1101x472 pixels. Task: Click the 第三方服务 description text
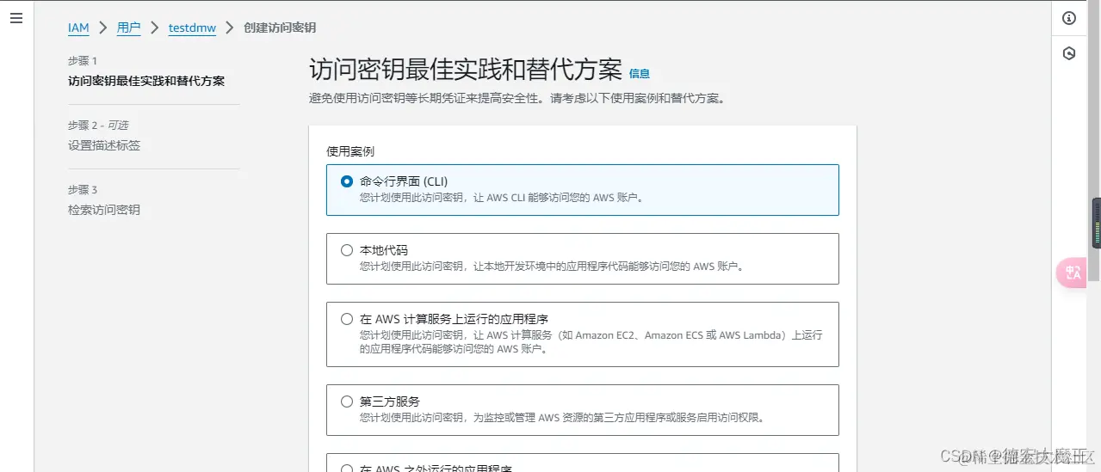[562, 418]
